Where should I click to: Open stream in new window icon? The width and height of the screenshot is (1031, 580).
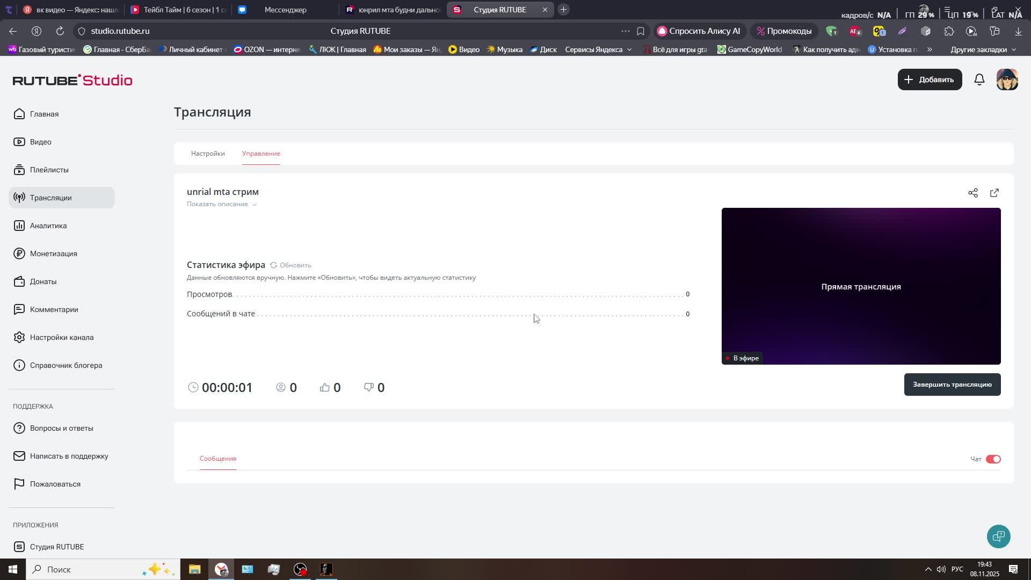(994, 193)
